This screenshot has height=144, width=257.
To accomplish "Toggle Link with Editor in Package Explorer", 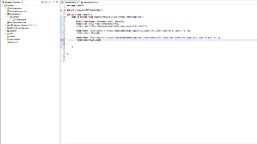I will pos(46,2).
